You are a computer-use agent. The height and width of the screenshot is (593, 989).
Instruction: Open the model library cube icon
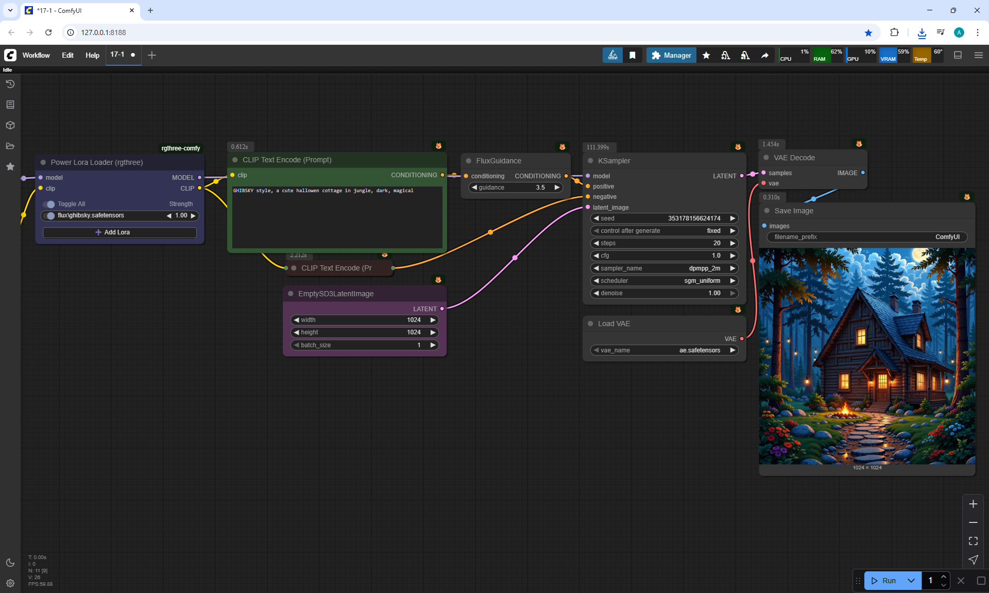click(10, 125)
